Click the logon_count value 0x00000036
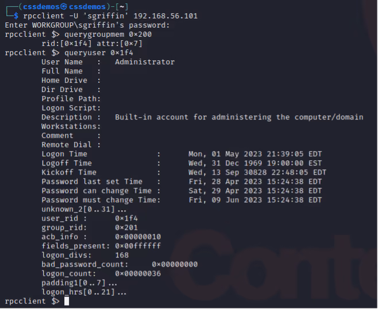The image size is (378, 309). [x=138, y=273]
